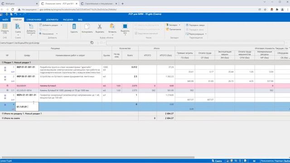
Task: Select the ФЕР 01-01-001-01 code cell
Action: pos(27,69)
